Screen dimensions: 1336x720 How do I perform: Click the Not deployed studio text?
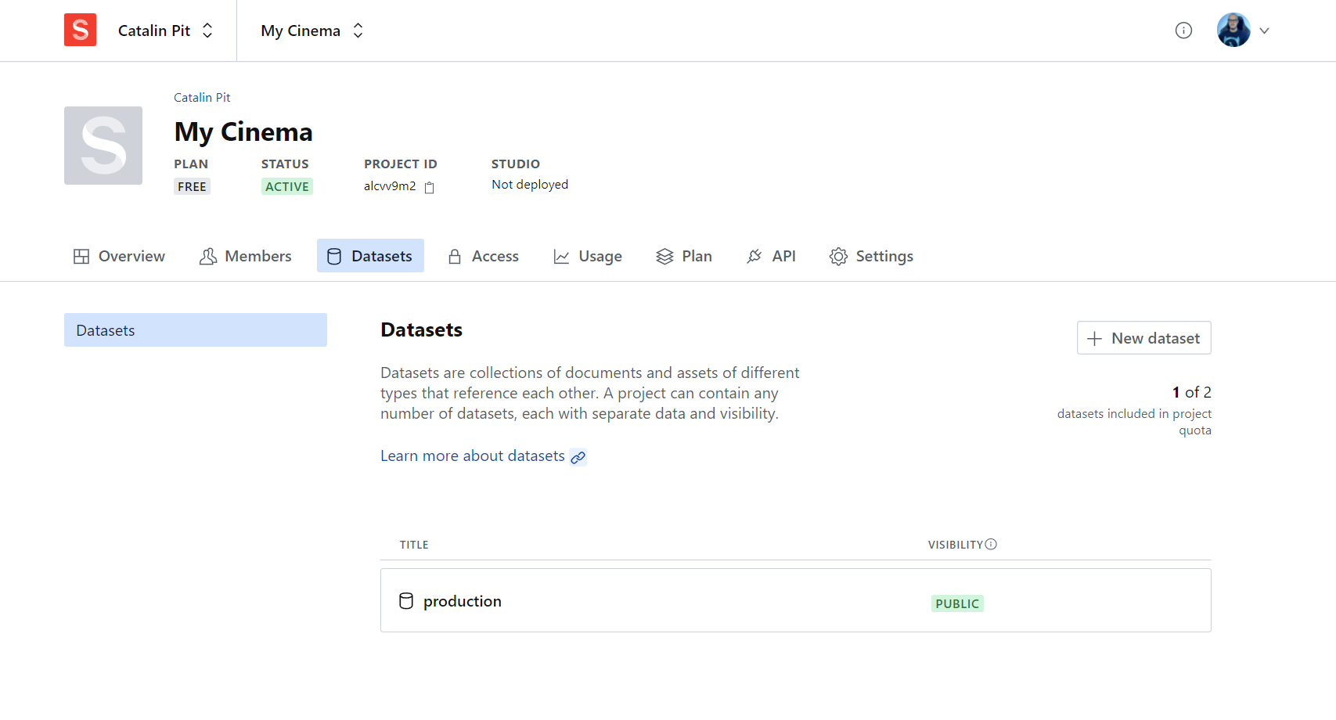(x=530, y=185)
